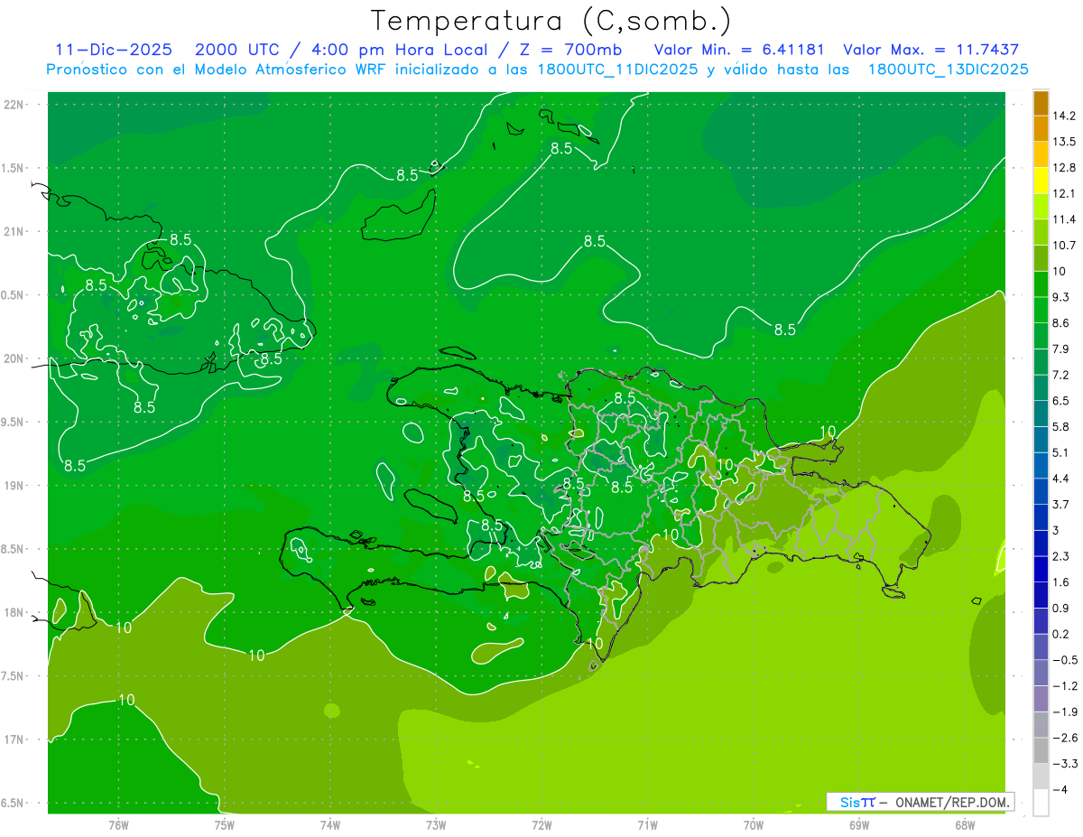Click the '70W' longitude axis label
Image resolution: width=1083 pixels, height=837 pixels.
click(754, 825)
